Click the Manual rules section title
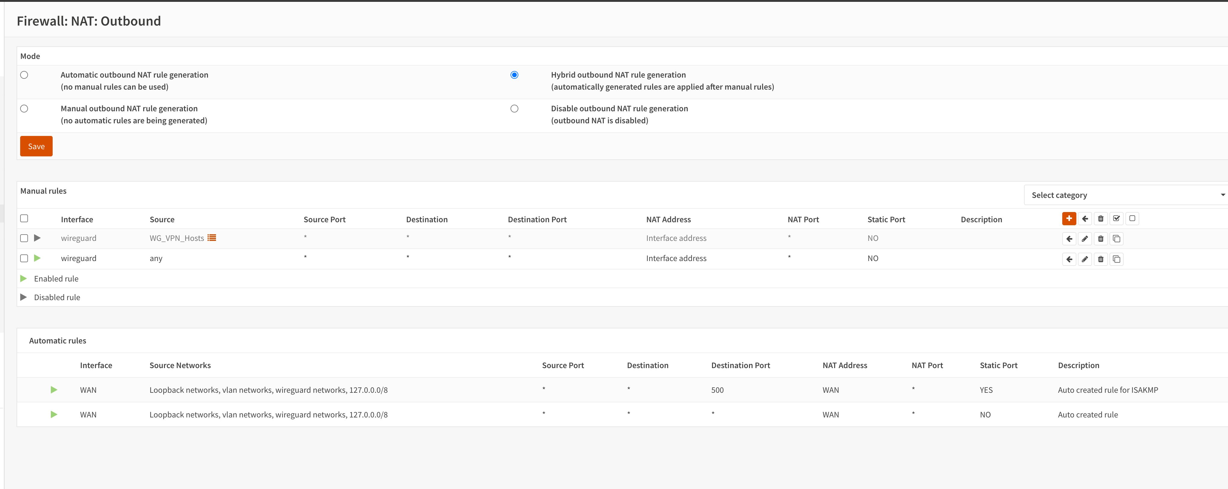 point(43,191)
